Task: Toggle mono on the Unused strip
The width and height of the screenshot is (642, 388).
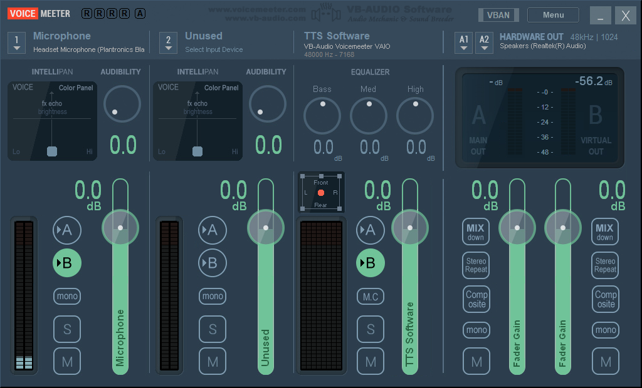Action: 213,296
